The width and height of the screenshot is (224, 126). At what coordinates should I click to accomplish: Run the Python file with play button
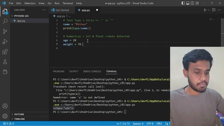(205, 10)
